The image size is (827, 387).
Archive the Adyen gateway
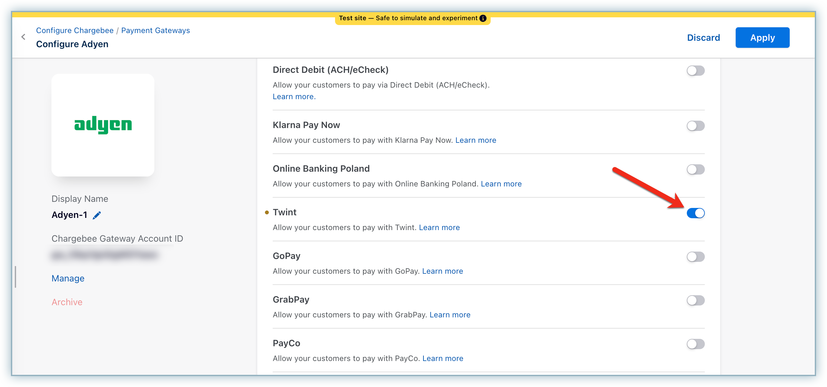[x=67, y=302]
